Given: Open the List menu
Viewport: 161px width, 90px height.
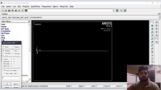Looking at the screenshot, I should (x=14, y=6).
